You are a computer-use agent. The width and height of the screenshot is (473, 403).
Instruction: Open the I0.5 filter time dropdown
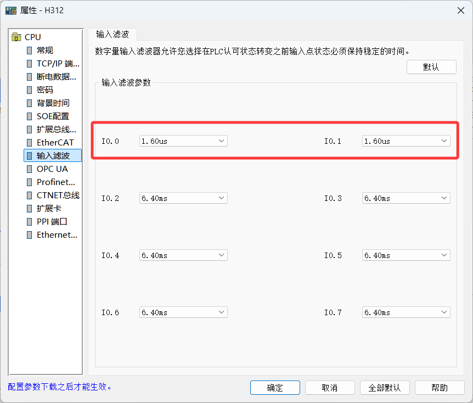coord(406,255)
